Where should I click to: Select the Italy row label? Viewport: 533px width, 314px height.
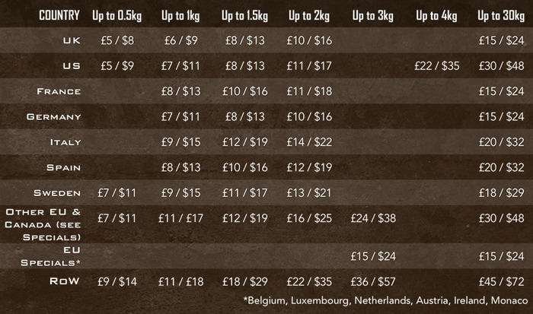(x=65, y=142)
